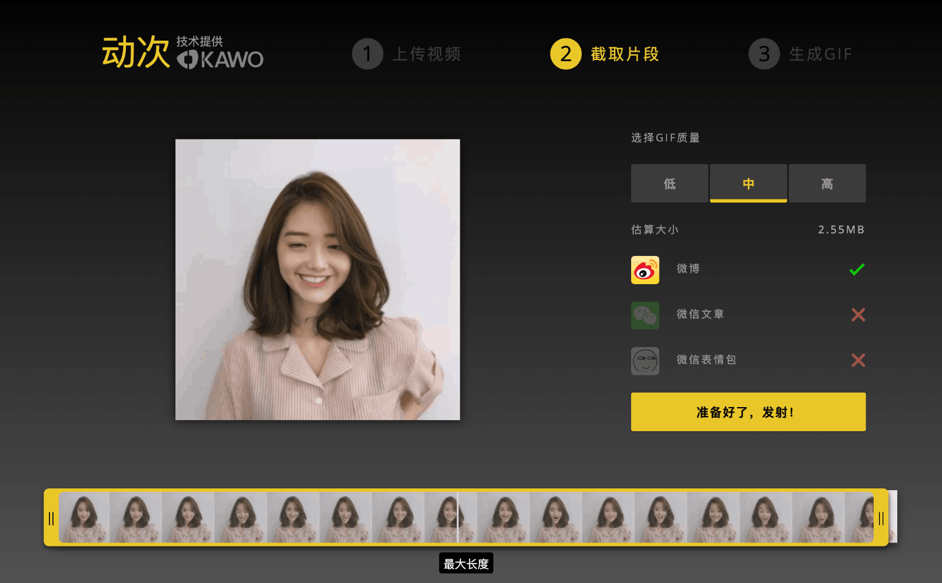Click the green checkmark beside 微博

click(x=857, y=269)
